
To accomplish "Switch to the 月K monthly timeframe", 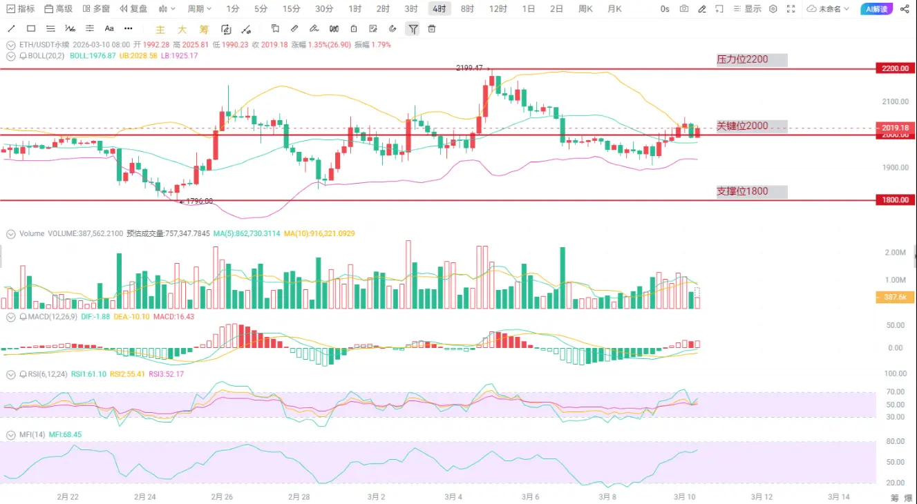I will click(614, 9).
